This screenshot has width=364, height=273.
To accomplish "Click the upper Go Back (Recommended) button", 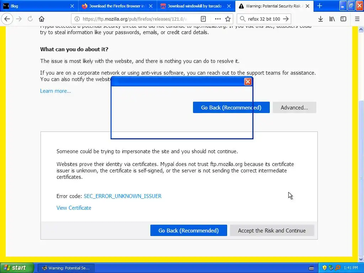I will click(x=231, y=107).
